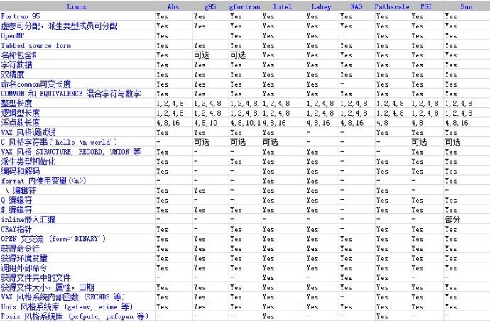Select the Unix 风格系统库 row label
This screenshot has height=322, width=490.
[x=67, y=306]
